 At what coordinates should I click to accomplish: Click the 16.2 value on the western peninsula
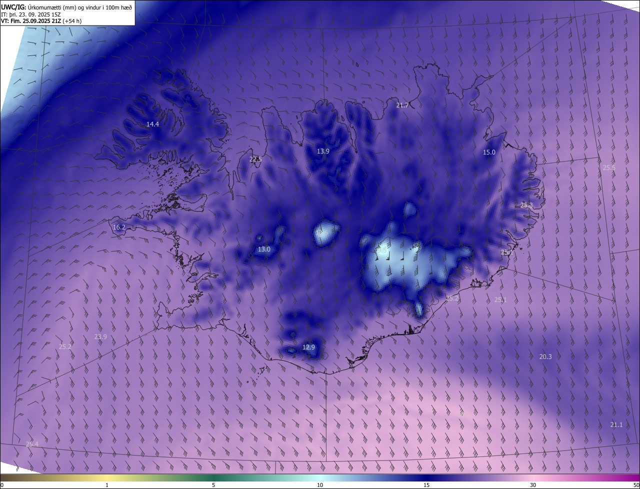pyautogui.click(x=119, y=227)
